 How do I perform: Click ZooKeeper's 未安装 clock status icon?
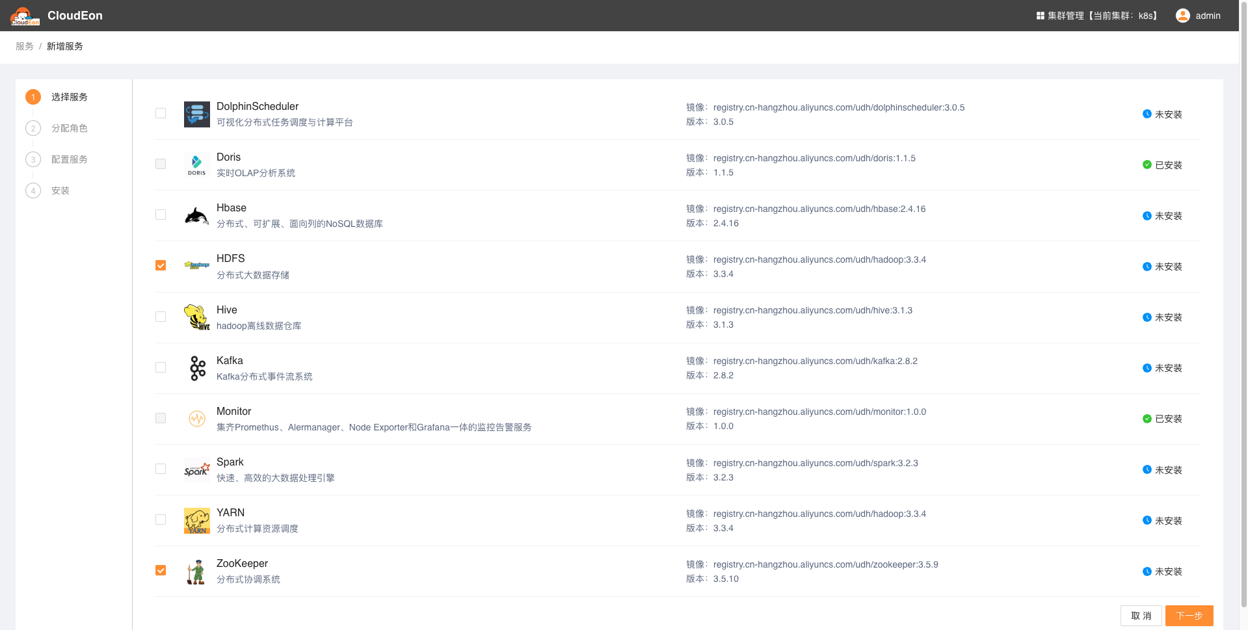[x=1147, y=571]
